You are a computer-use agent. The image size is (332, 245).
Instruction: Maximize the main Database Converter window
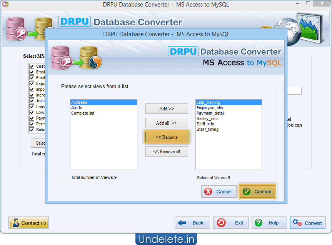(308, 3)
